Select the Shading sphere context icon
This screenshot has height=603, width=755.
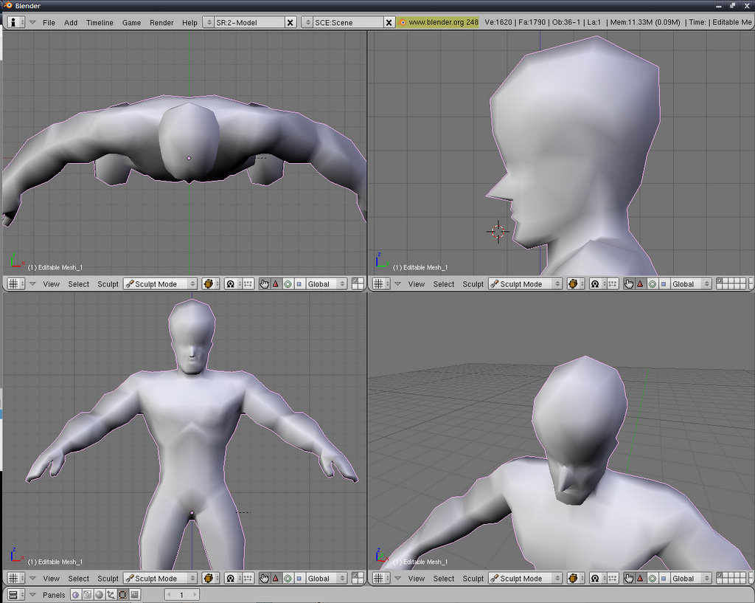(99, 595)
